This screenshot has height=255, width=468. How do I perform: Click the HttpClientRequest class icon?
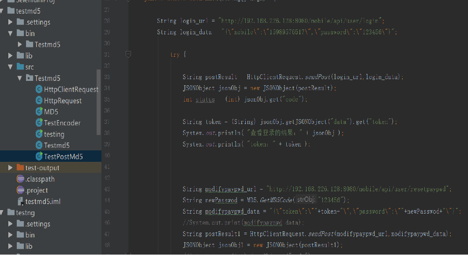(x=39, y=90)
